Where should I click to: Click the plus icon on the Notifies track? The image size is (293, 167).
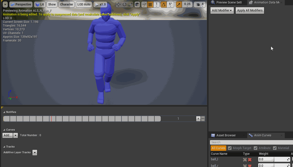198,119
